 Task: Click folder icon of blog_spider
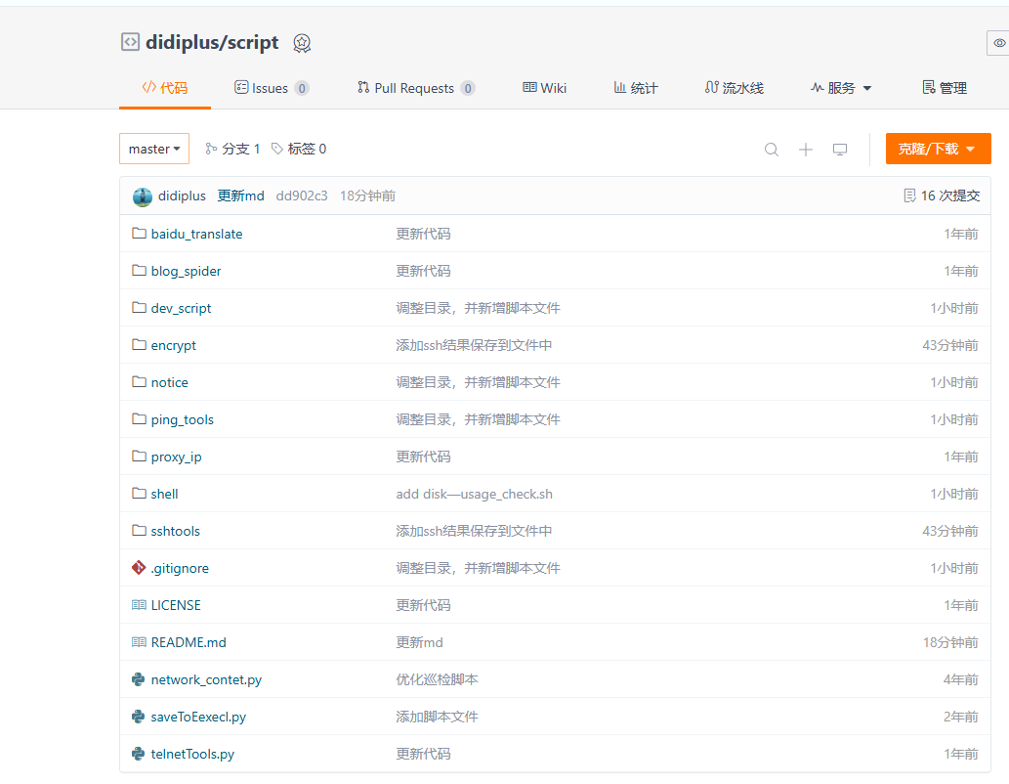(x=139, y=270)
